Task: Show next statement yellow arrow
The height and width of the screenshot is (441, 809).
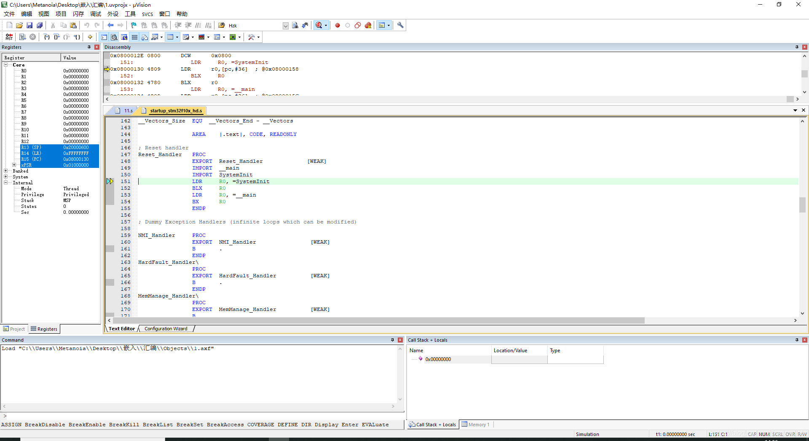Action: tap(90, 37)
